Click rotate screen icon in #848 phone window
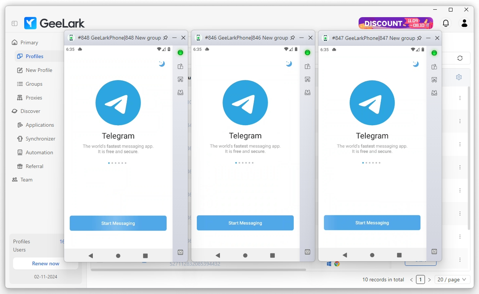 (180, 66)
